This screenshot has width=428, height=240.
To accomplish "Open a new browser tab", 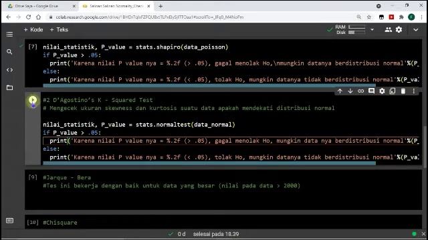I will click(x=160, y=6).
